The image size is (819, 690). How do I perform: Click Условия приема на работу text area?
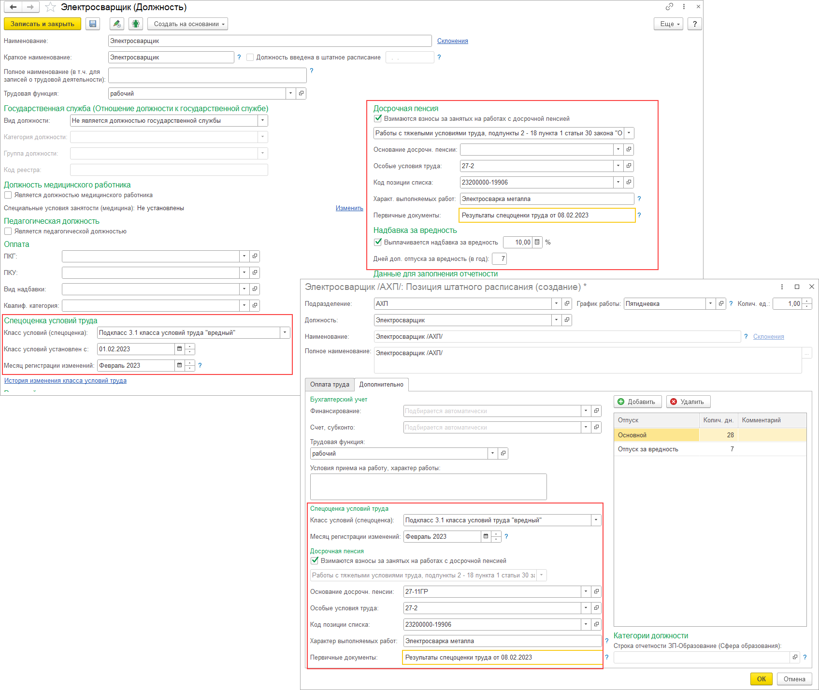point(428,487)
